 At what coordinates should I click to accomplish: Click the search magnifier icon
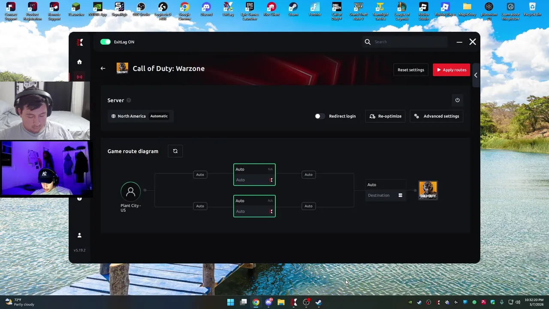pyautogui.click(x=368, y=42)
